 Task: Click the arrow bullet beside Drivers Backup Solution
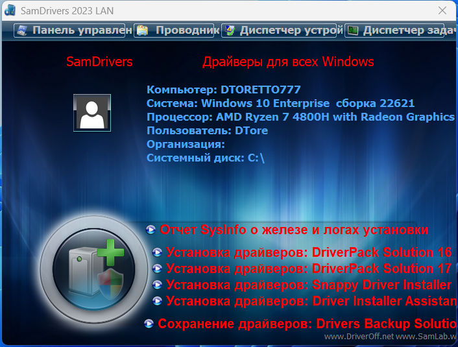149,324
